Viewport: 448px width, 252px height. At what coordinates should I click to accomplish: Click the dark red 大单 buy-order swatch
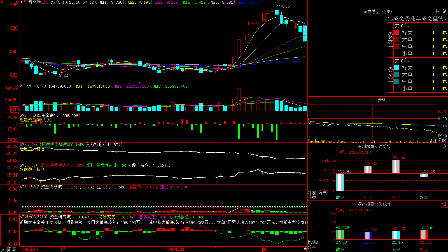pyautogui.click(x=396, y=39)
